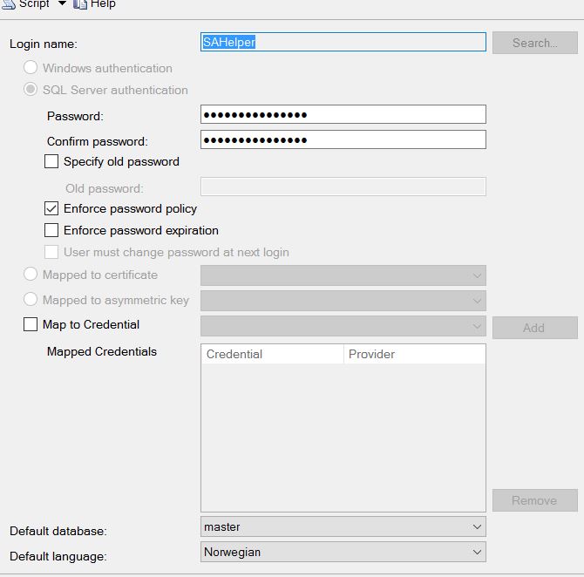Click the Provider column header
Screen dimensions: 584x577
click(414, 354)
